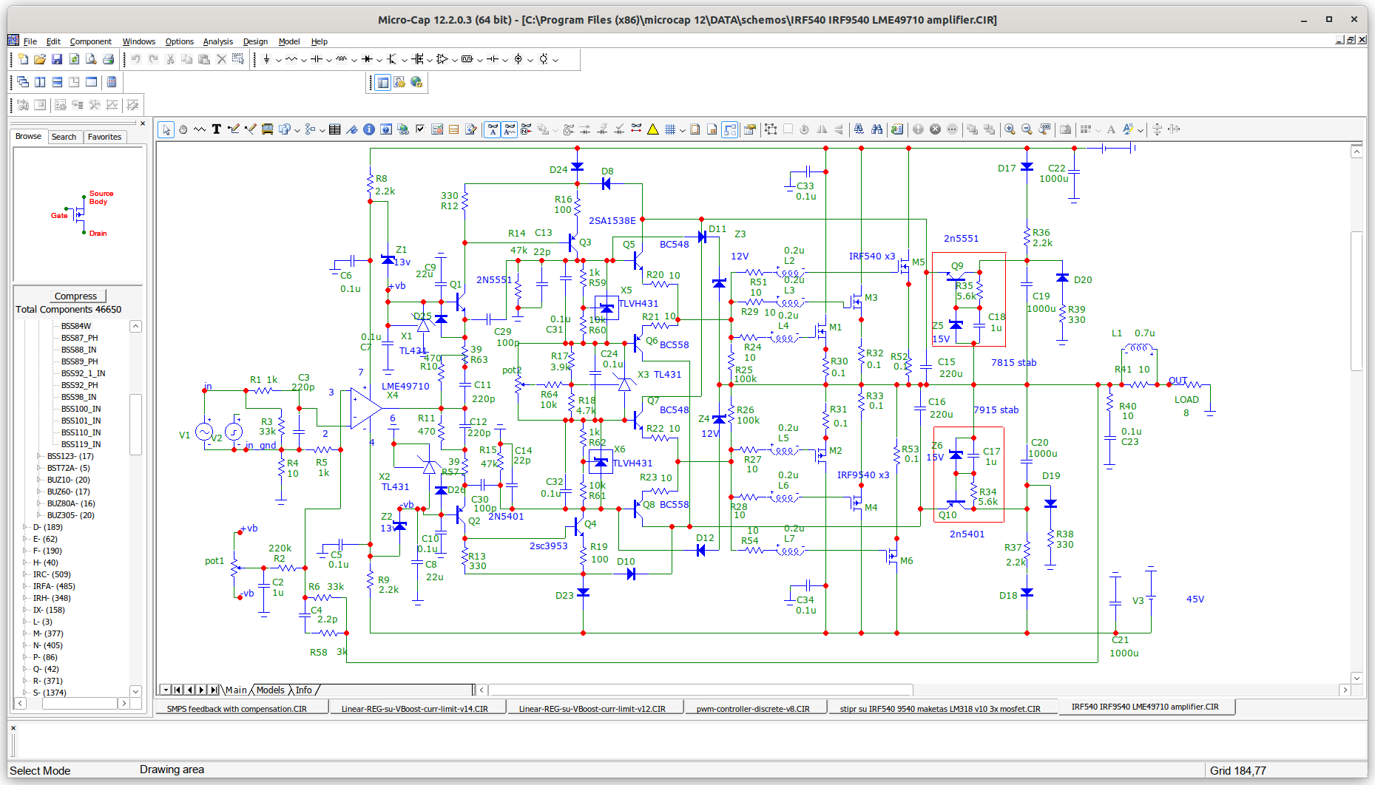The height and width of the screenshot is (785, 1375).
Task: Switch to the Models page tab
Action: pos(270,690)
